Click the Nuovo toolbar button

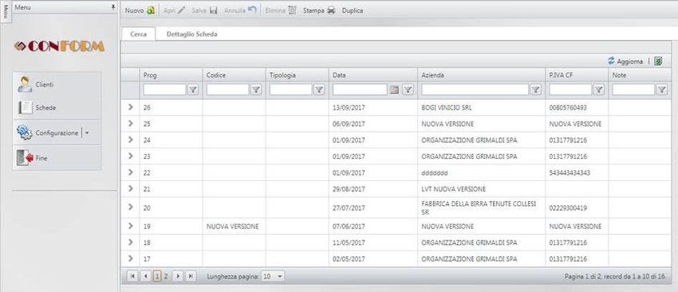point(140,11)
